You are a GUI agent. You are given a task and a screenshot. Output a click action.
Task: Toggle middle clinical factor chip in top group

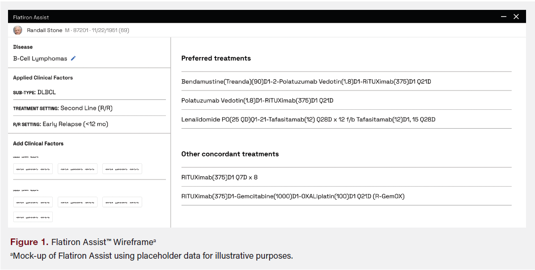[77, 169]
